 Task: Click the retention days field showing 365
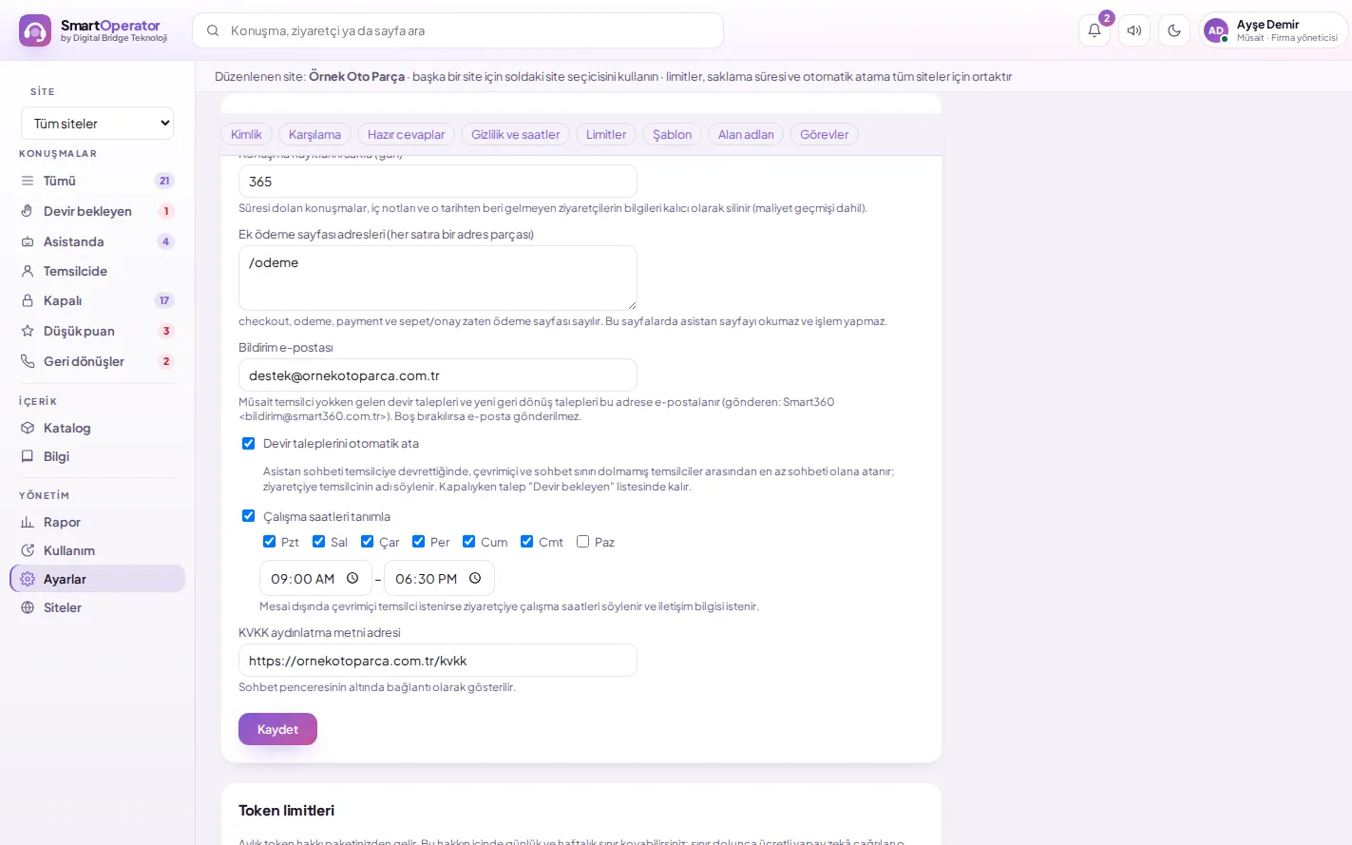pos(438,182)
